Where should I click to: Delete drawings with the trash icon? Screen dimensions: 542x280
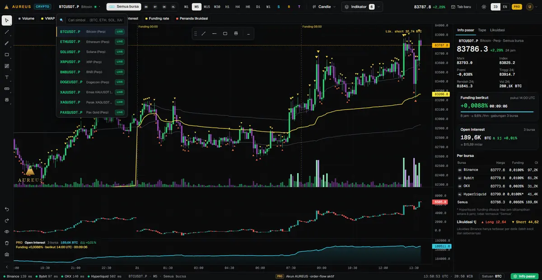coord(7,243)
